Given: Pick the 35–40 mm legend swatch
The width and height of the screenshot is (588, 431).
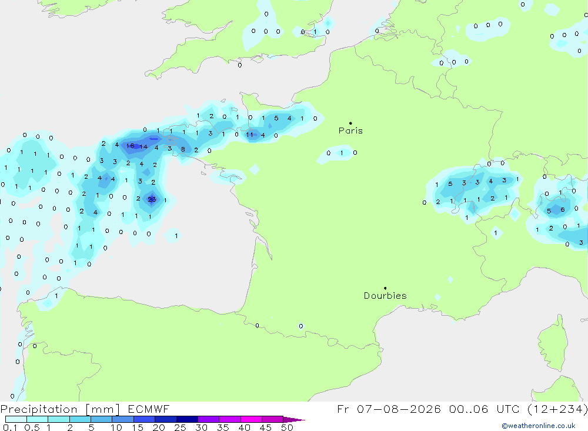Looking at the screenshot, I should click(x=230, y=419).
